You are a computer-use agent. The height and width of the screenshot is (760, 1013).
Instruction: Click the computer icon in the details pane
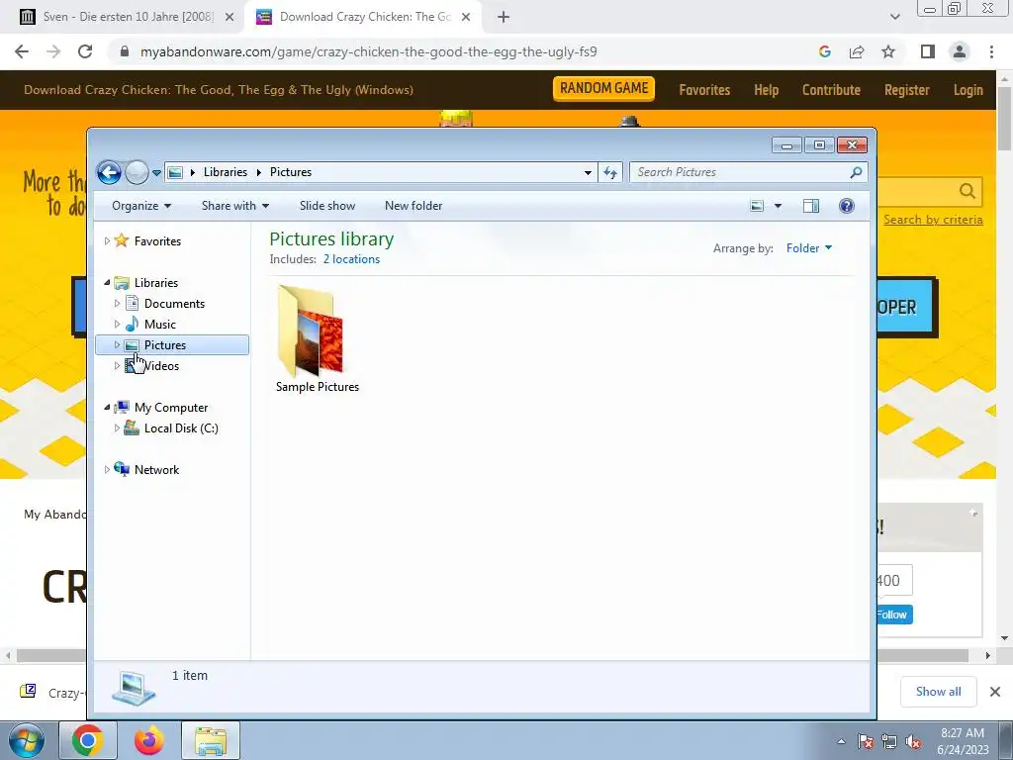coord(134,689)
